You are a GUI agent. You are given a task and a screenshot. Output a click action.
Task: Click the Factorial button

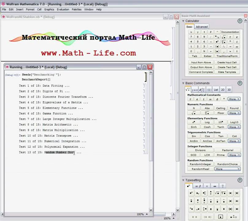pyautogui.click(x=228, y=150)
